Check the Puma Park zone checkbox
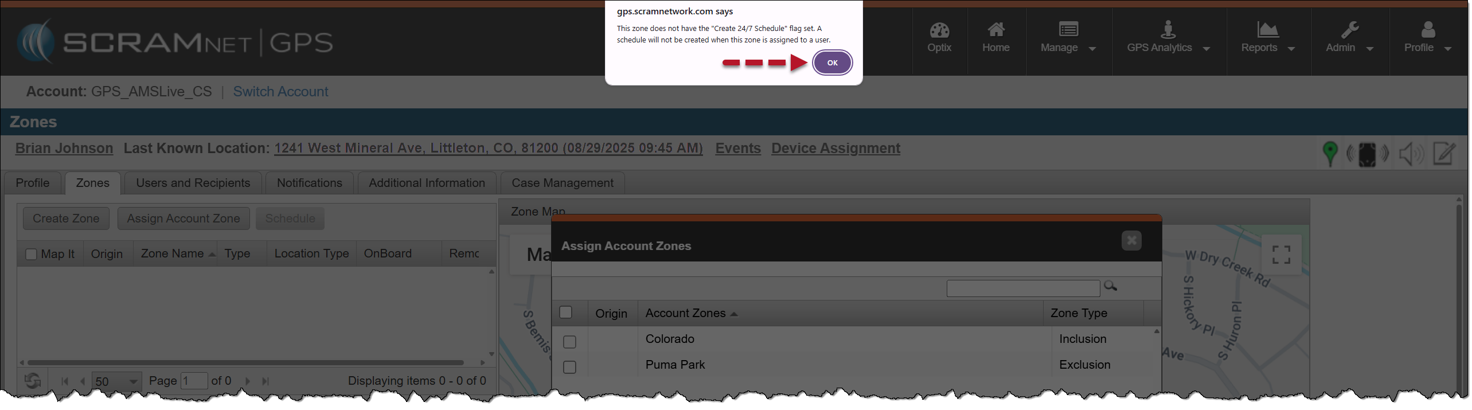 569,367
